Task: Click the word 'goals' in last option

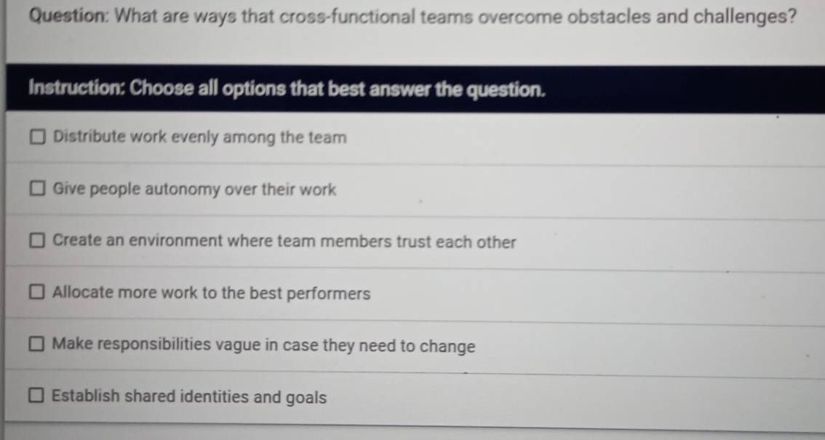Action: click(x=306, y=397)
